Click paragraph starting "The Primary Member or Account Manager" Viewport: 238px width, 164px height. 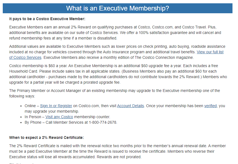110,91
